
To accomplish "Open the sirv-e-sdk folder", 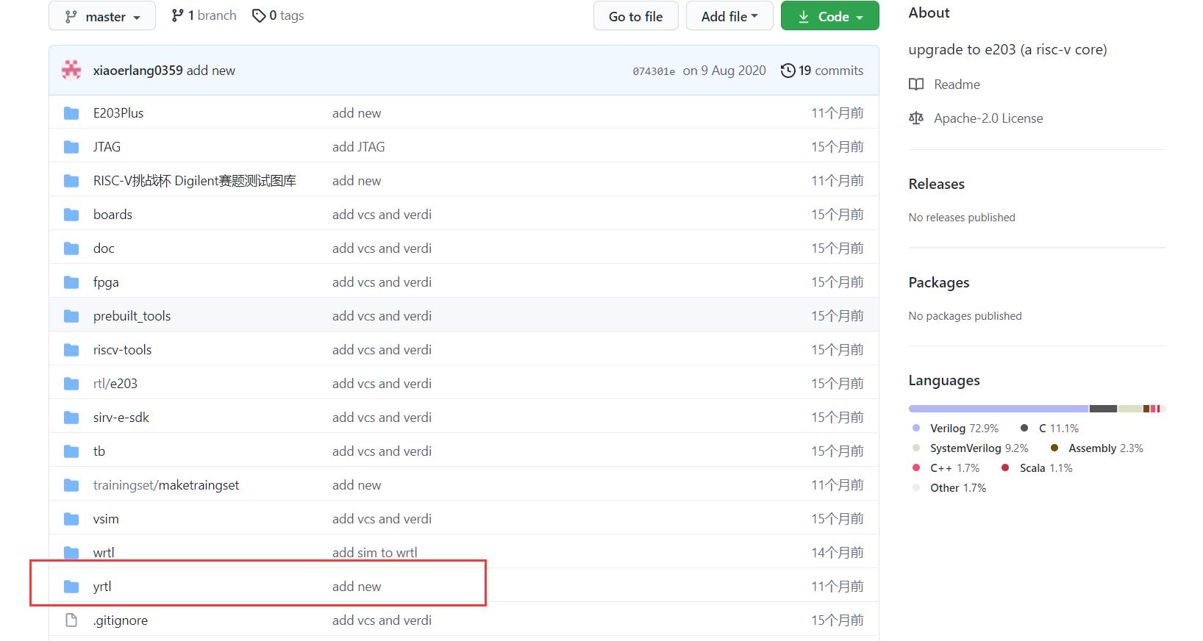I will pyautogui.click(x=121, y=418).
